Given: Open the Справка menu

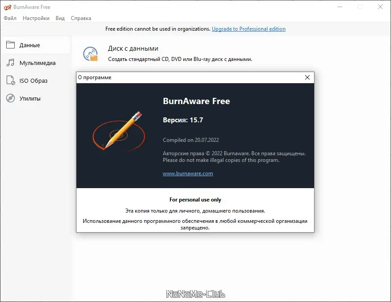Looking at the screenshot, I should [81, 18].
